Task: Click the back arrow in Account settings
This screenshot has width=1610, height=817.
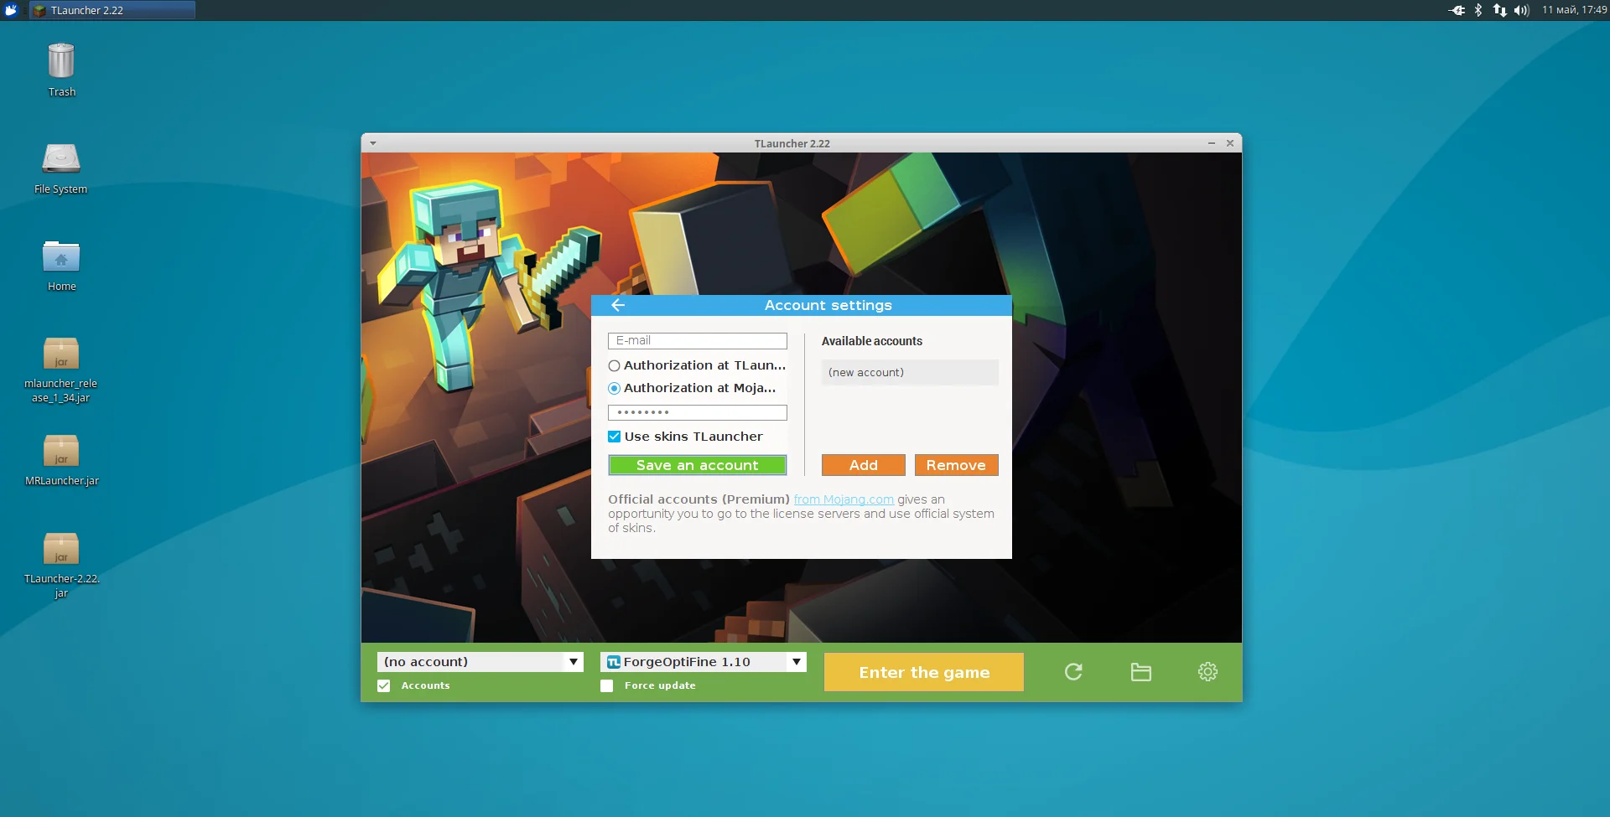Action: 618,305
